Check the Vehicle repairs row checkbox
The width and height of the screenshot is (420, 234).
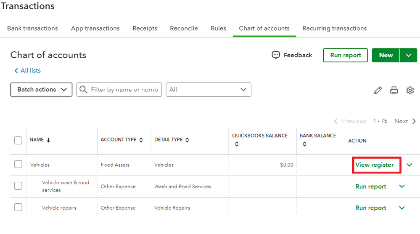pos(18,207)
